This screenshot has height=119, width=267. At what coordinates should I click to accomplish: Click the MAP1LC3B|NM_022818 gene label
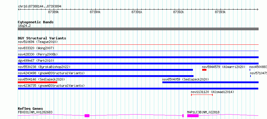coord(203,112)
